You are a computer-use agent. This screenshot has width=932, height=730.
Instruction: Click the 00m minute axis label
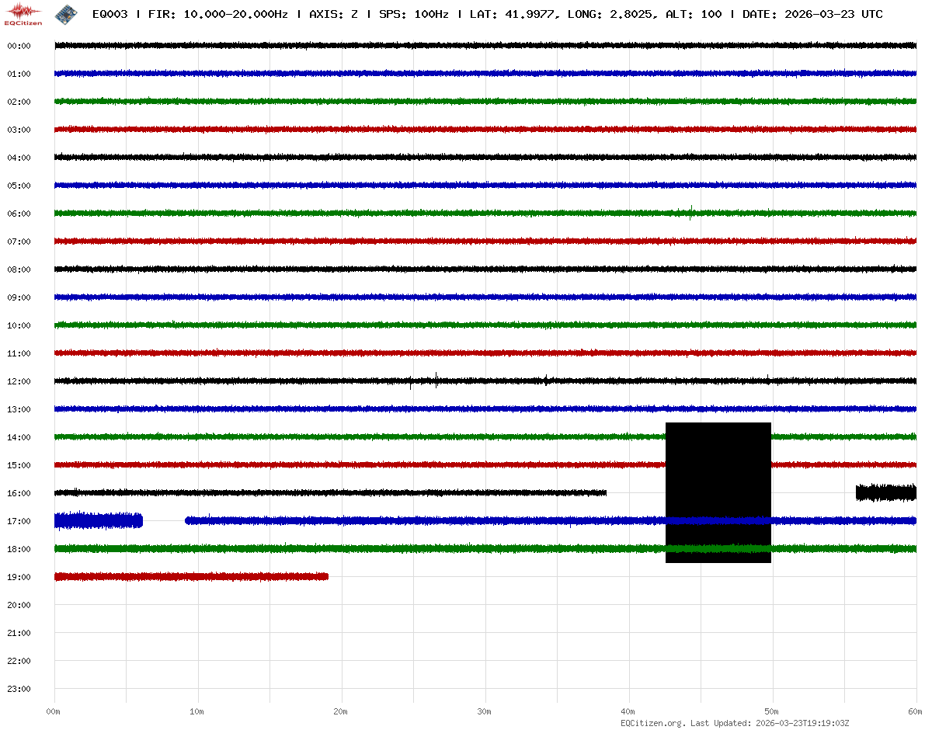pos(53,711)
